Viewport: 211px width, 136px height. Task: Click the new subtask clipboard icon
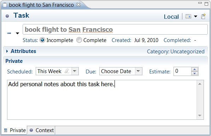point(203,16)
